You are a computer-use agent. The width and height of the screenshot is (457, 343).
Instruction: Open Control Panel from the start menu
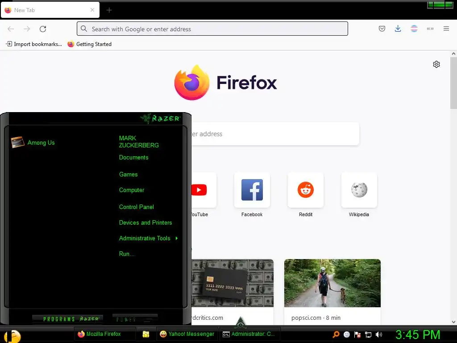click(x=137, y=207)
